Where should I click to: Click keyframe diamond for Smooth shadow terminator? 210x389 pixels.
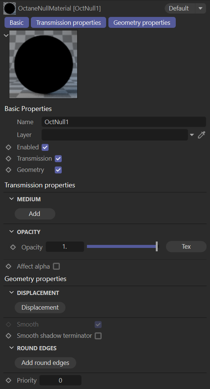coord(8,336)
